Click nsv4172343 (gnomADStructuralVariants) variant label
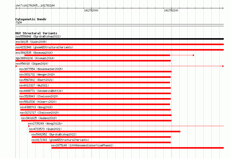Viewport: 231px width, 158px height. click(60, 140)
